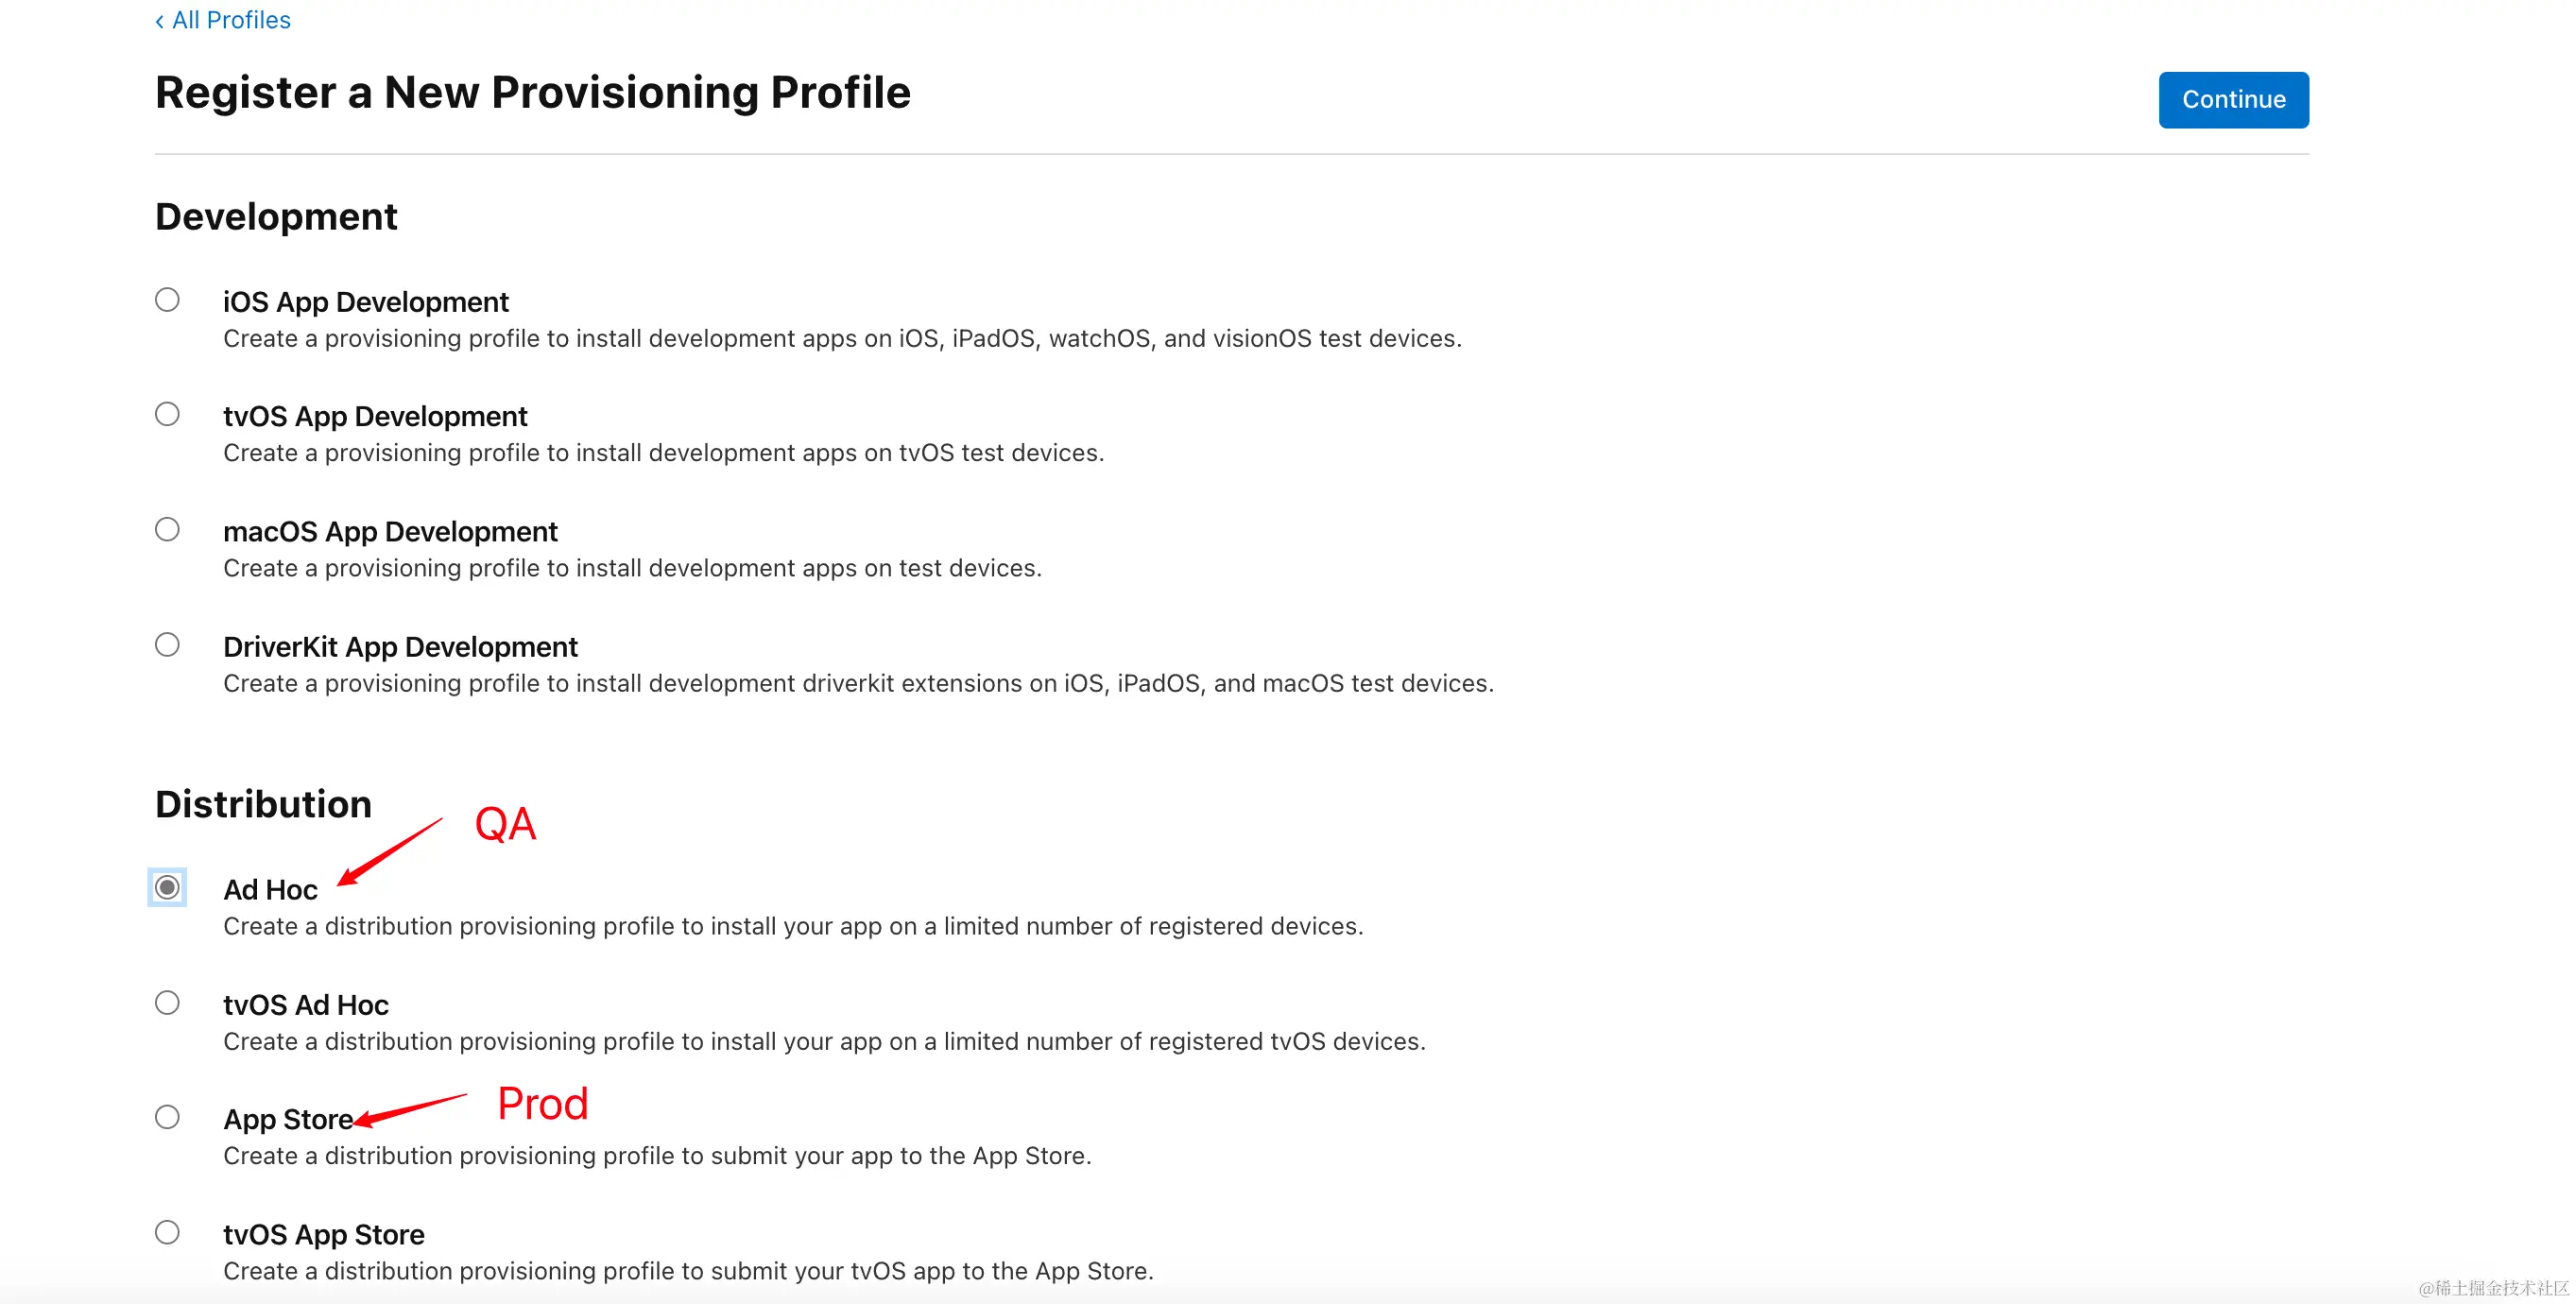Click the Continue button
Screen dimensions: 2576x1304
tap(2233, 99)
